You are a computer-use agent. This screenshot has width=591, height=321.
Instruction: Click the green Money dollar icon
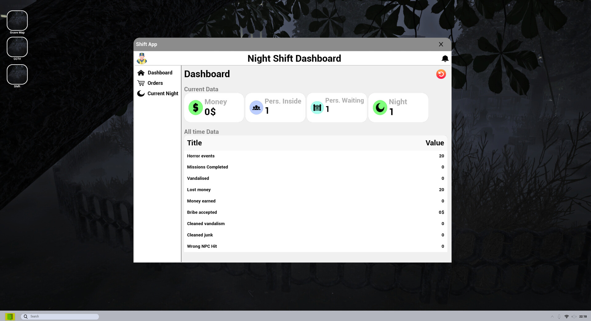tap(195, 107)
